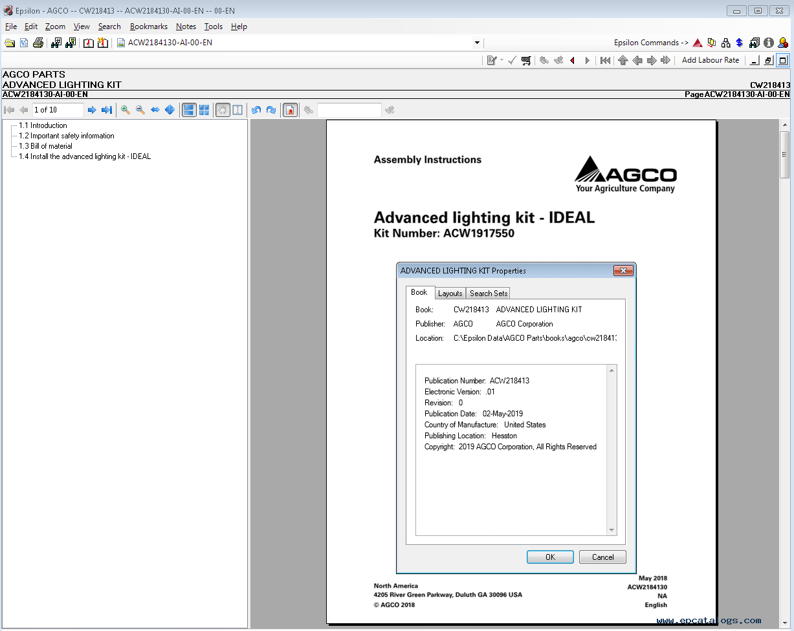This screenshot has width=794, height=631.
Task: Click the user icon at top right
Action: point(783,43)
